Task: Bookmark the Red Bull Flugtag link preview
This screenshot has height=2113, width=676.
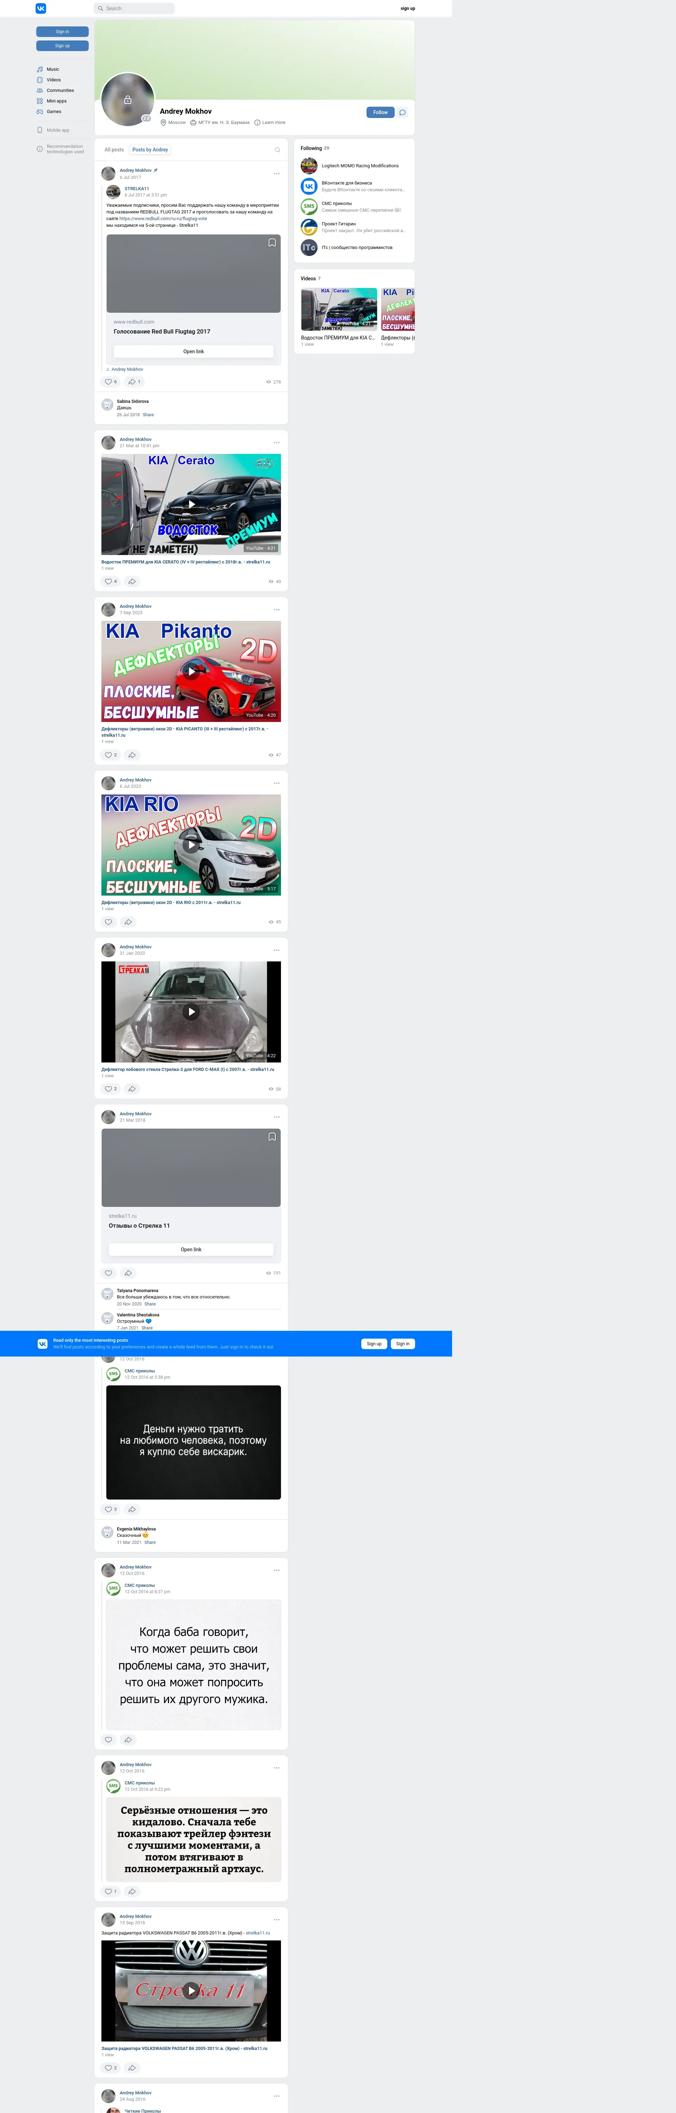Action: pos(273,243)
